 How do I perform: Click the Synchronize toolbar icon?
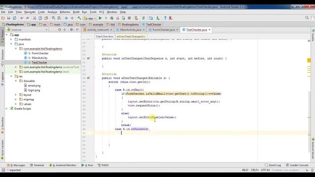pos(14,18)
